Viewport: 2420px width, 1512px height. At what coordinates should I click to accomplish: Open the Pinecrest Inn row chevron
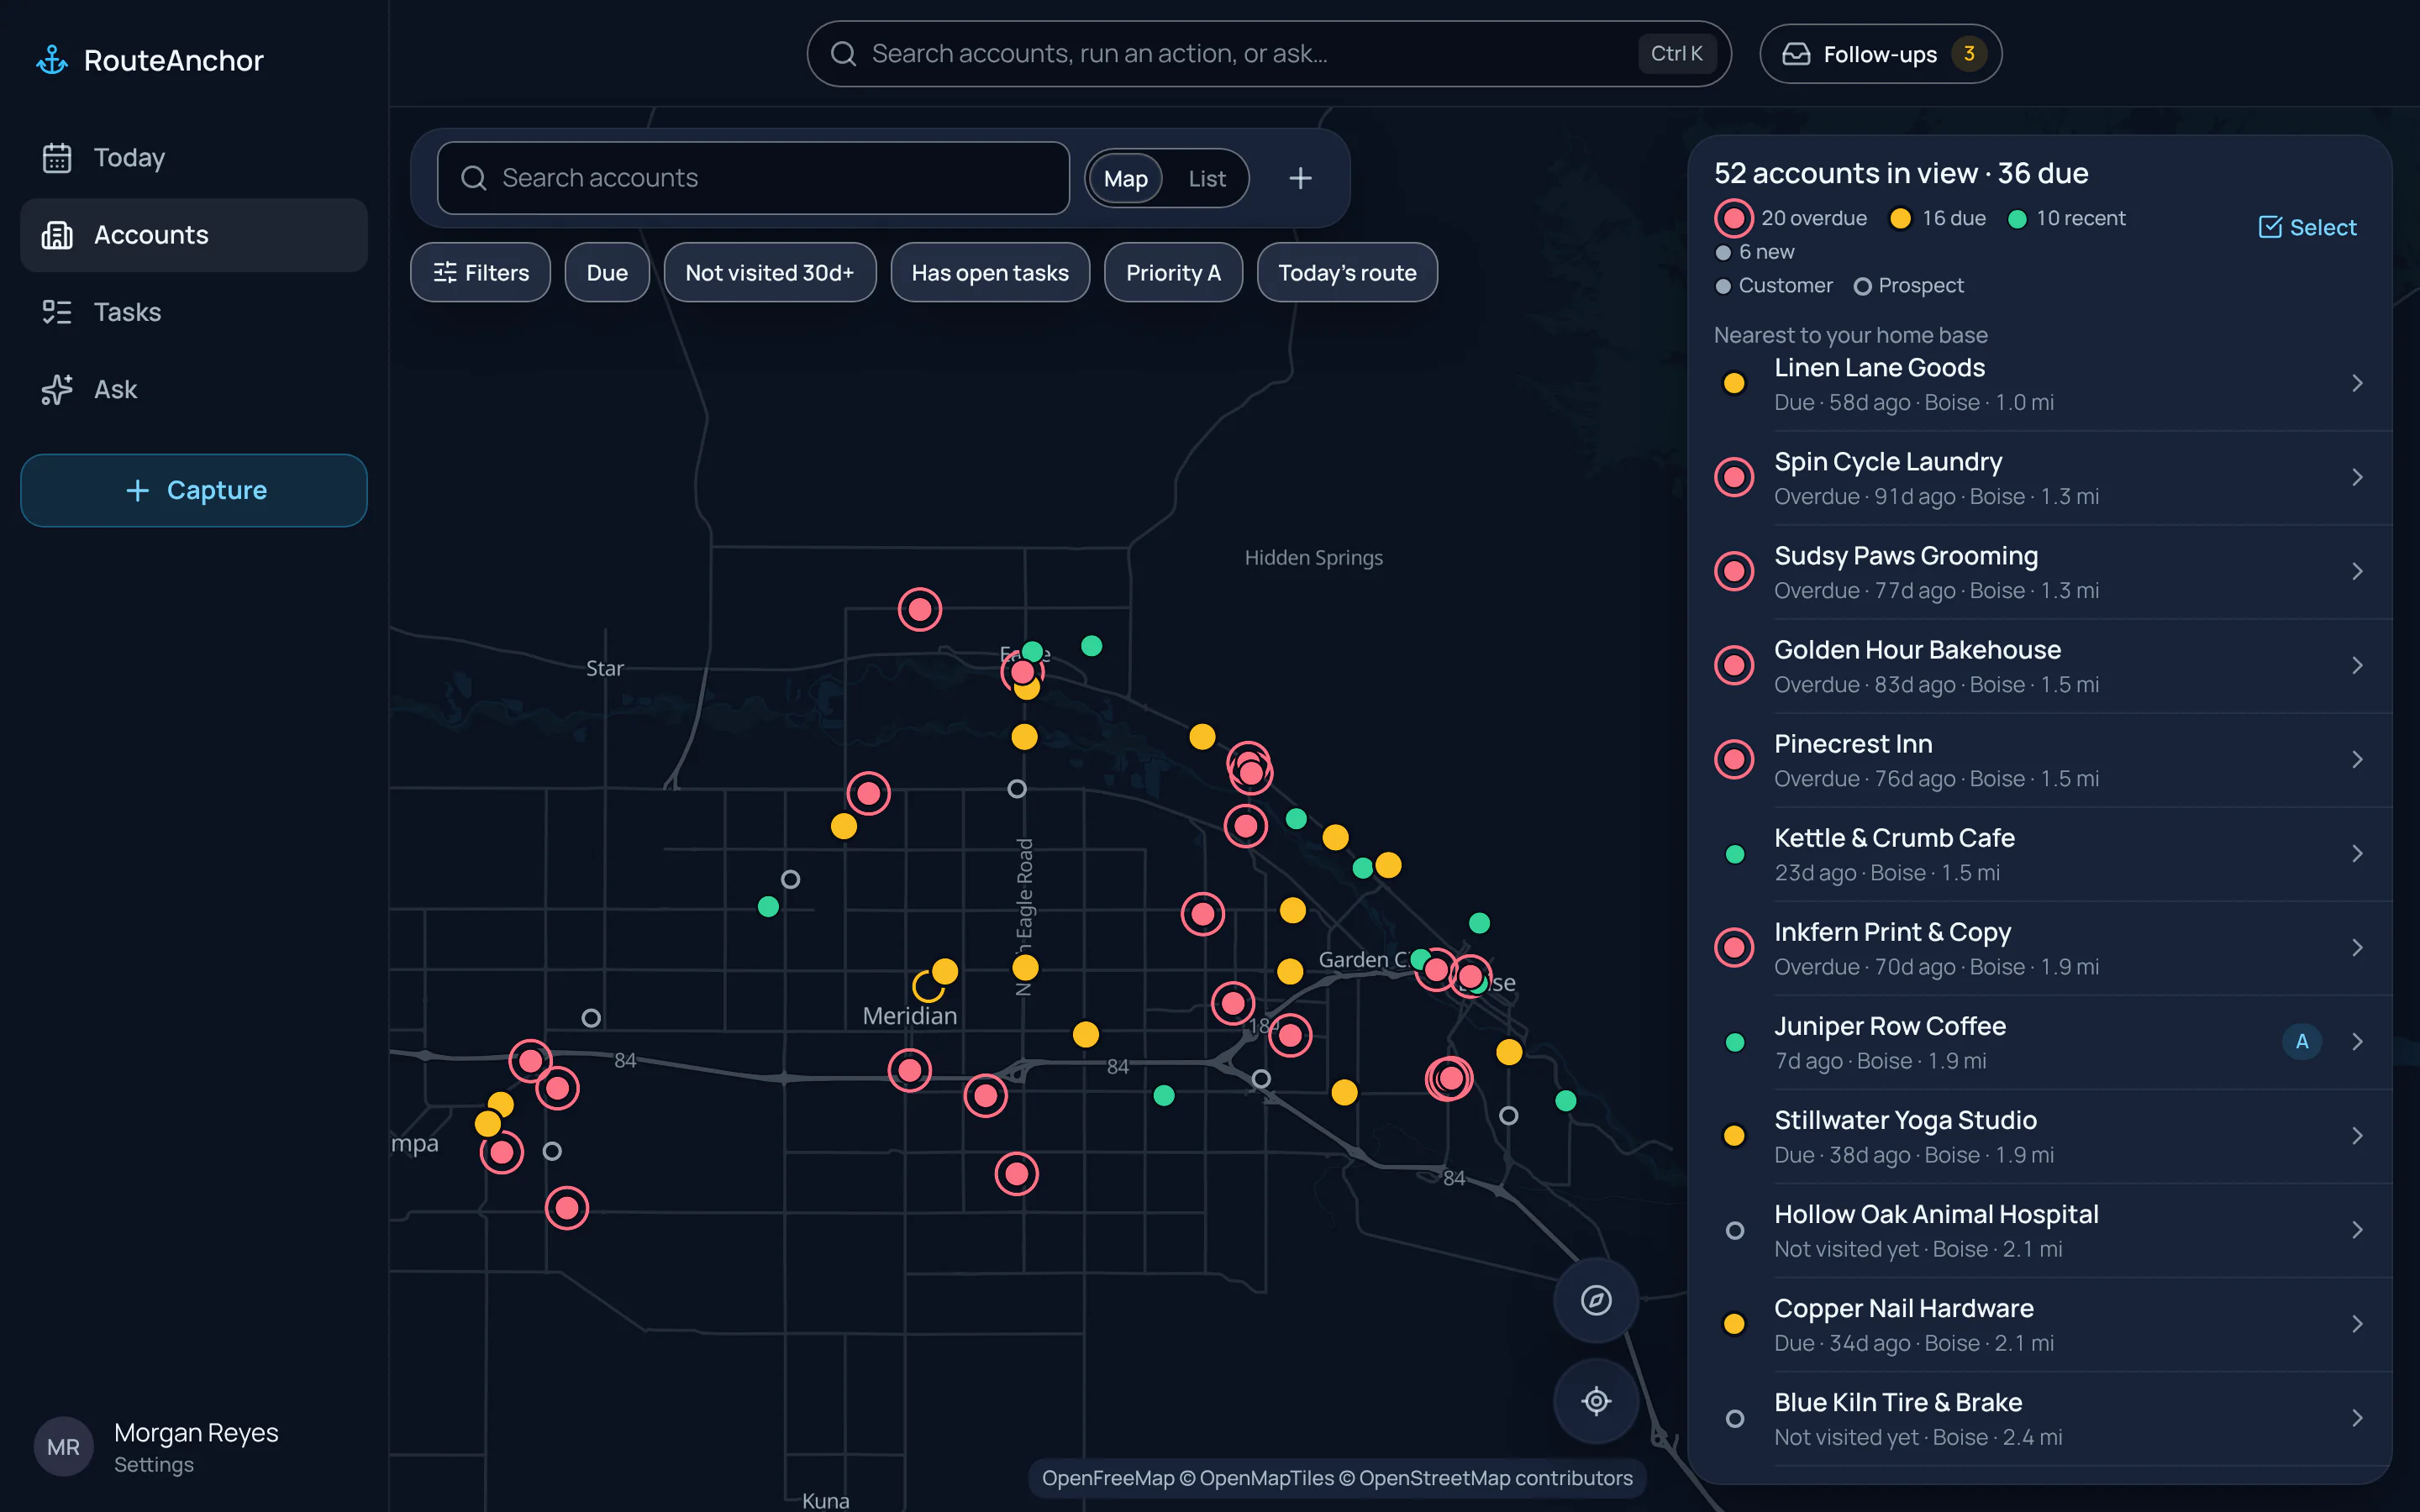point(2357,759)
